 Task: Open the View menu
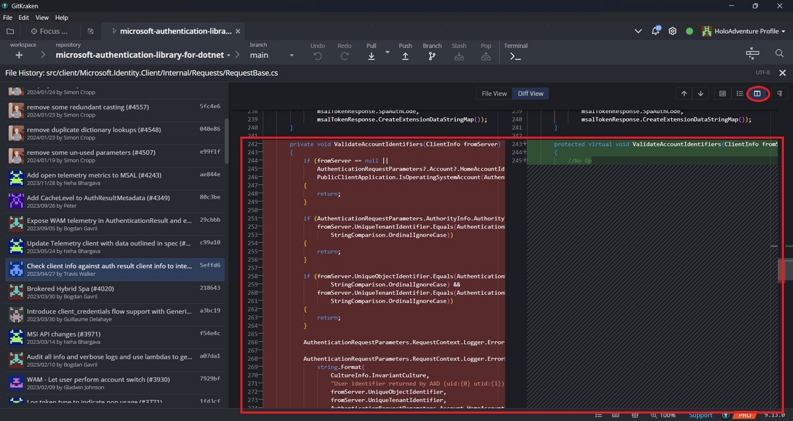[42, 18]
